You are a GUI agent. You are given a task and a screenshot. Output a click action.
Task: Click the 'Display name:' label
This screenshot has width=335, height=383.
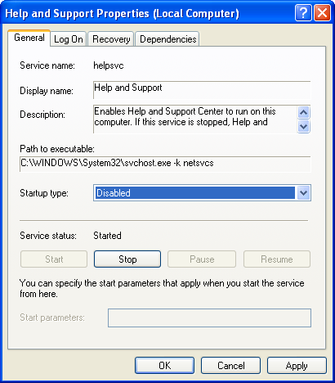coord(47,91)
